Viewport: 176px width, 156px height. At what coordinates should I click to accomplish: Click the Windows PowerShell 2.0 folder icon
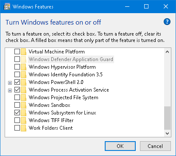[23, 82]
